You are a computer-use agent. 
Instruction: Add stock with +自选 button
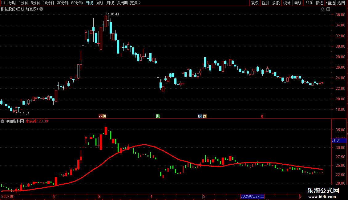coord(330,3)
